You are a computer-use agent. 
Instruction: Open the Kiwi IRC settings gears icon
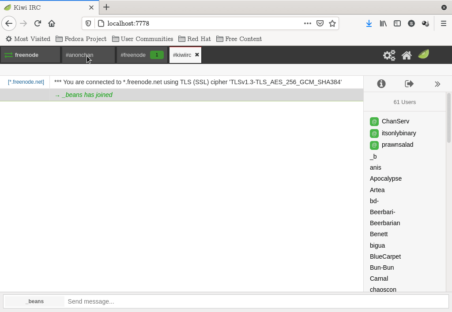click(x=389, y=55)
